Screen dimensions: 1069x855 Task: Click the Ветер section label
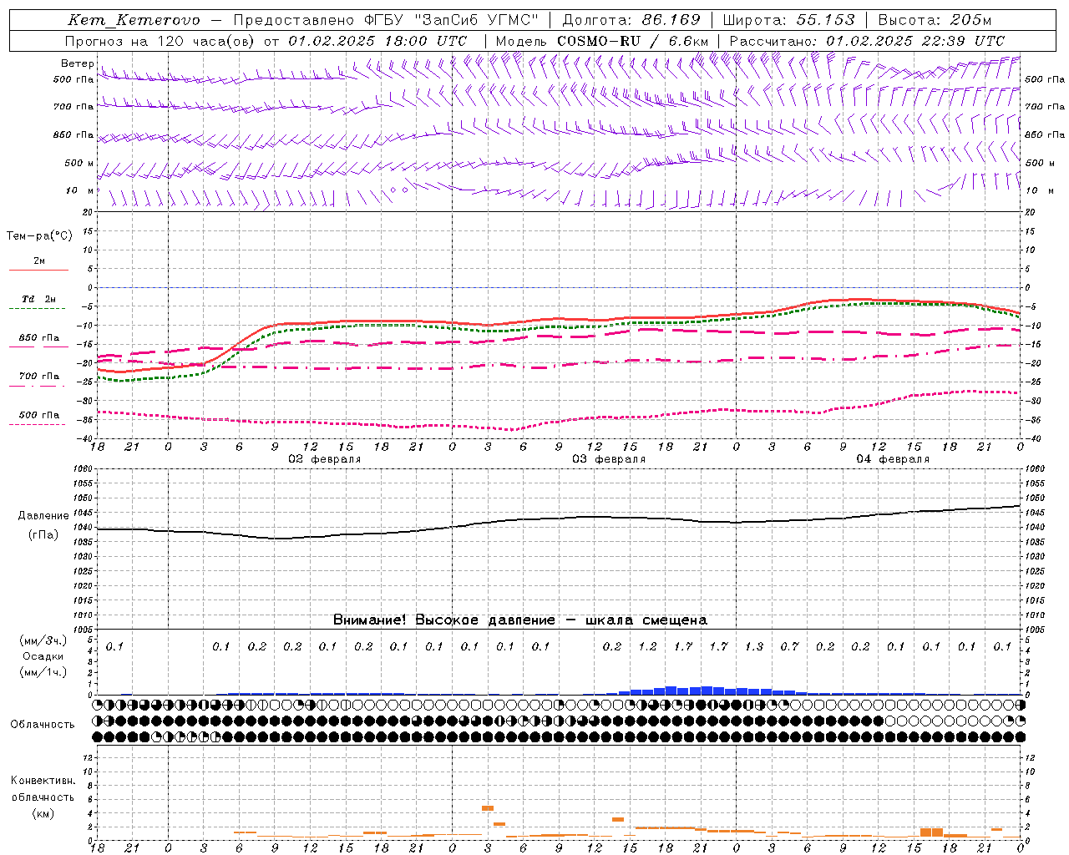tap(77, 63)
